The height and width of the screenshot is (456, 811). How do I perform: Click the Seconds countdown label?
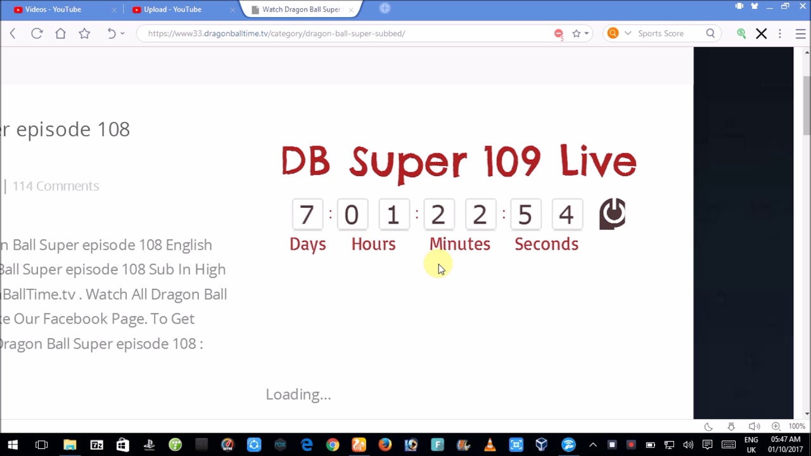click(x=546, y=244)
